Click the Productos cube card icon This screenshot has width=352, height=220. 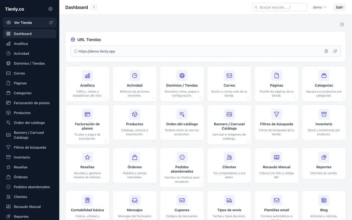135,114
